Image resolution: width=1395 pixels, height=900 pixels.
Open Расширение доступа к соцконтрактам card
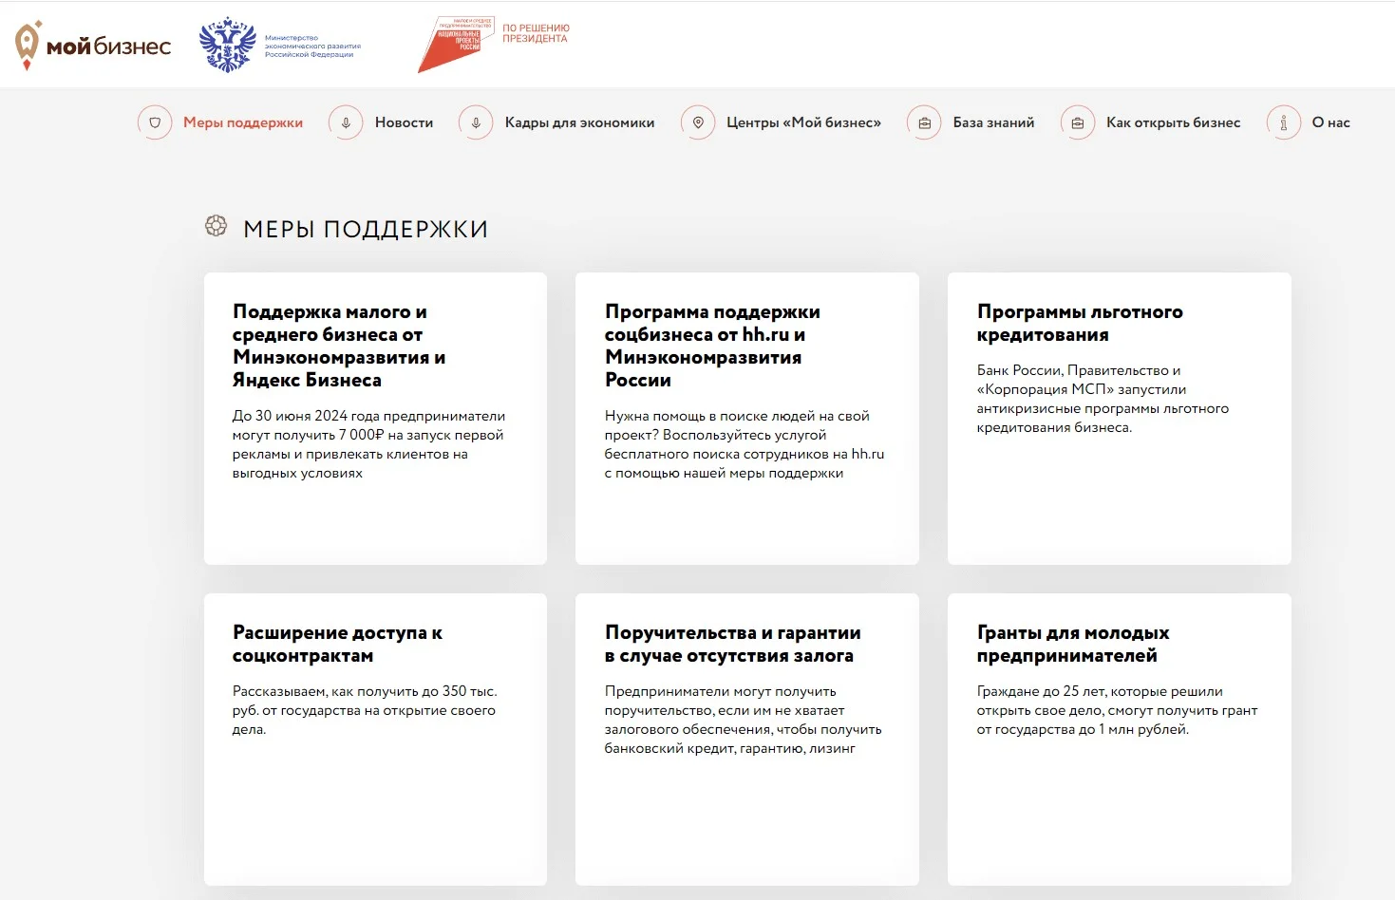click(x=375, y=740)
